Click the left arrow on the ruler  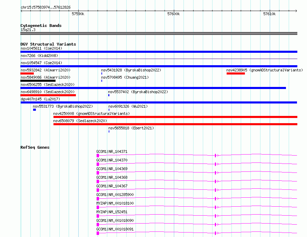22,11
